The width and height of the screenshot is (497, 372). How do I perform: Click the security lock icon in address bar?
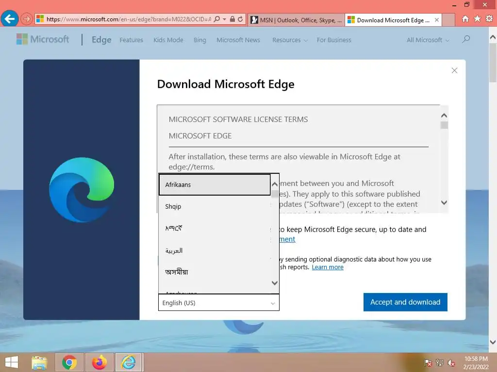click(232, 19)
